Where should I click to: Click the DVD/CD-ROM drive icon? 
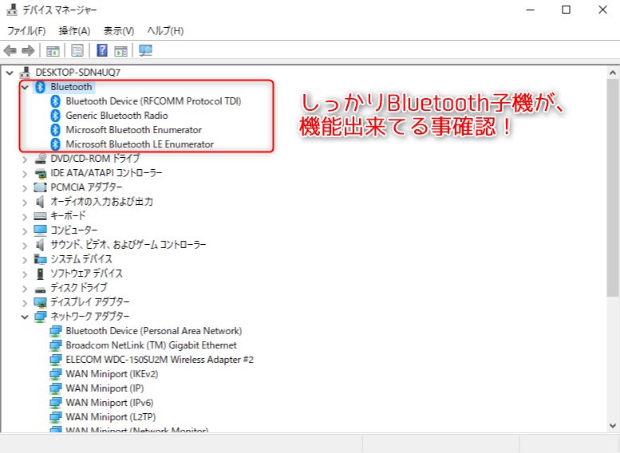(x=41, y=159)
